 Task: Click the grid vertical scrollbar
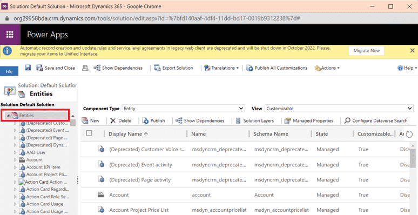[x=413, y=159]
